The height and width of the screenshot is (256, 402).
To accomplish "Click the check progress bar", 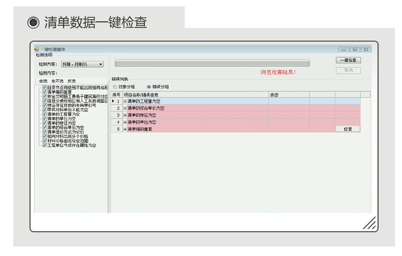I will (x=212, y=63).
